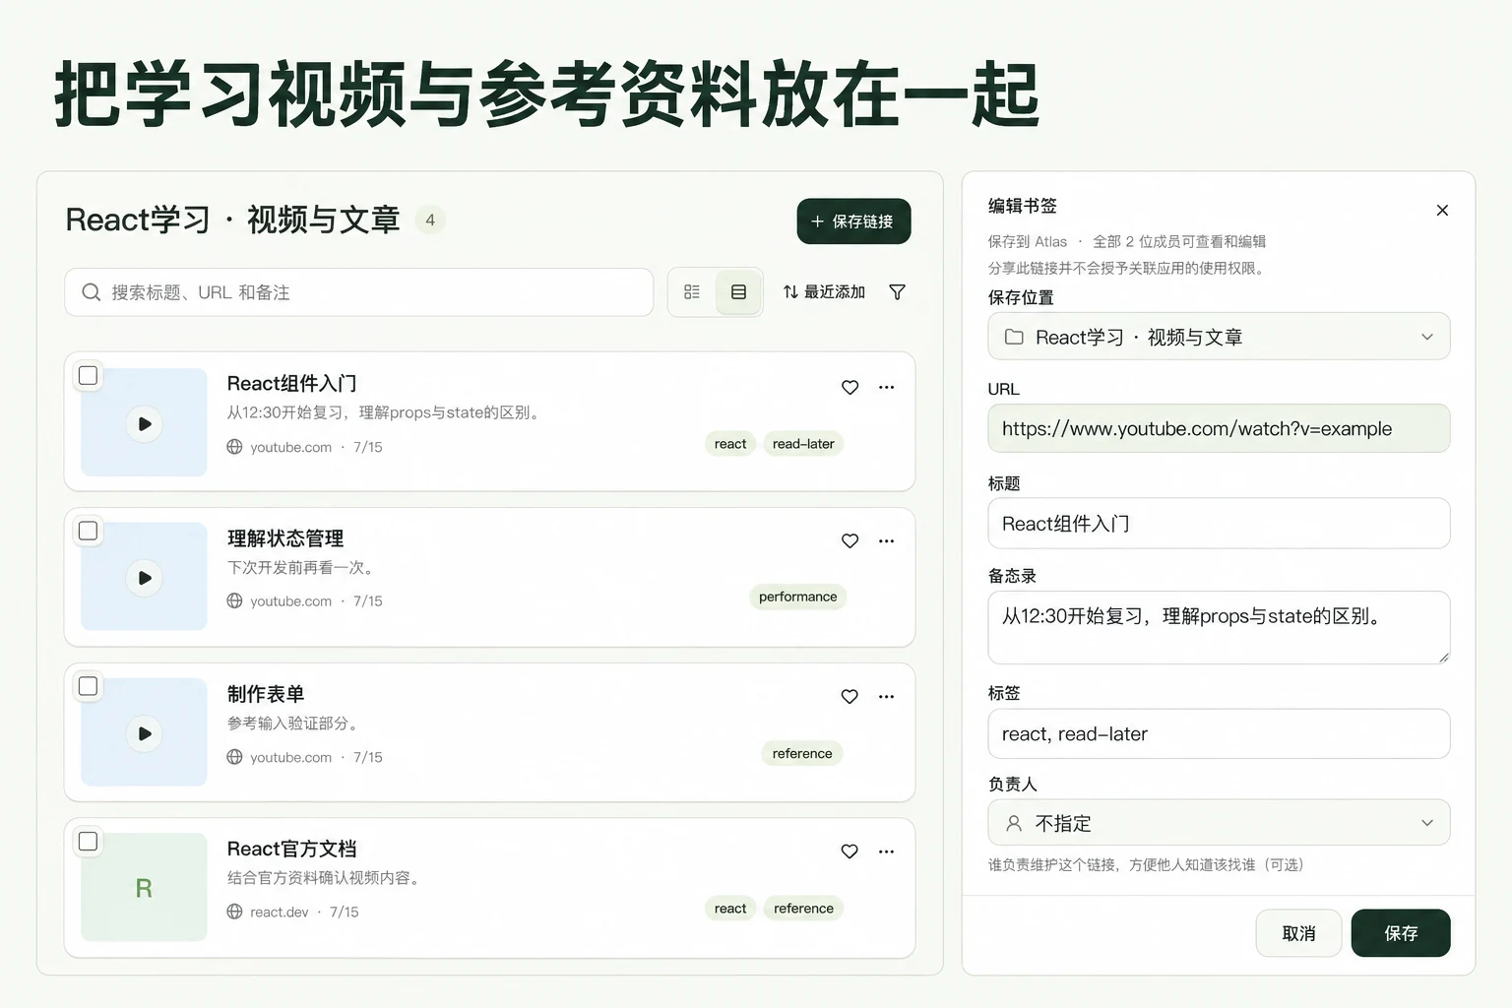
Task: Click the 保存链接 button
Action: point(853,221)
